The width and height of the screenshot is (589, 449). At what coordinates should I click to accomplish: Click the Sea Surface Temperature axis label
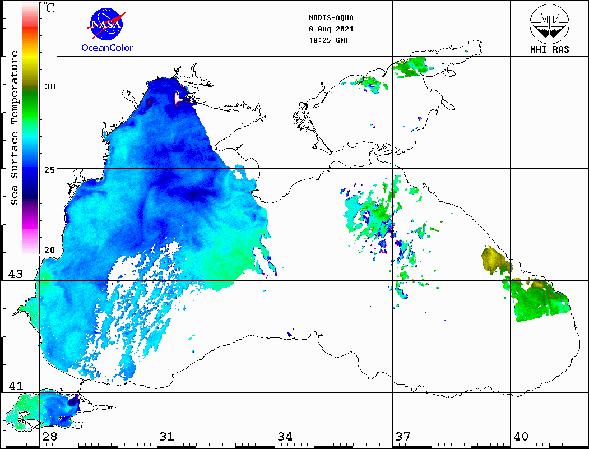click(14, 128)
